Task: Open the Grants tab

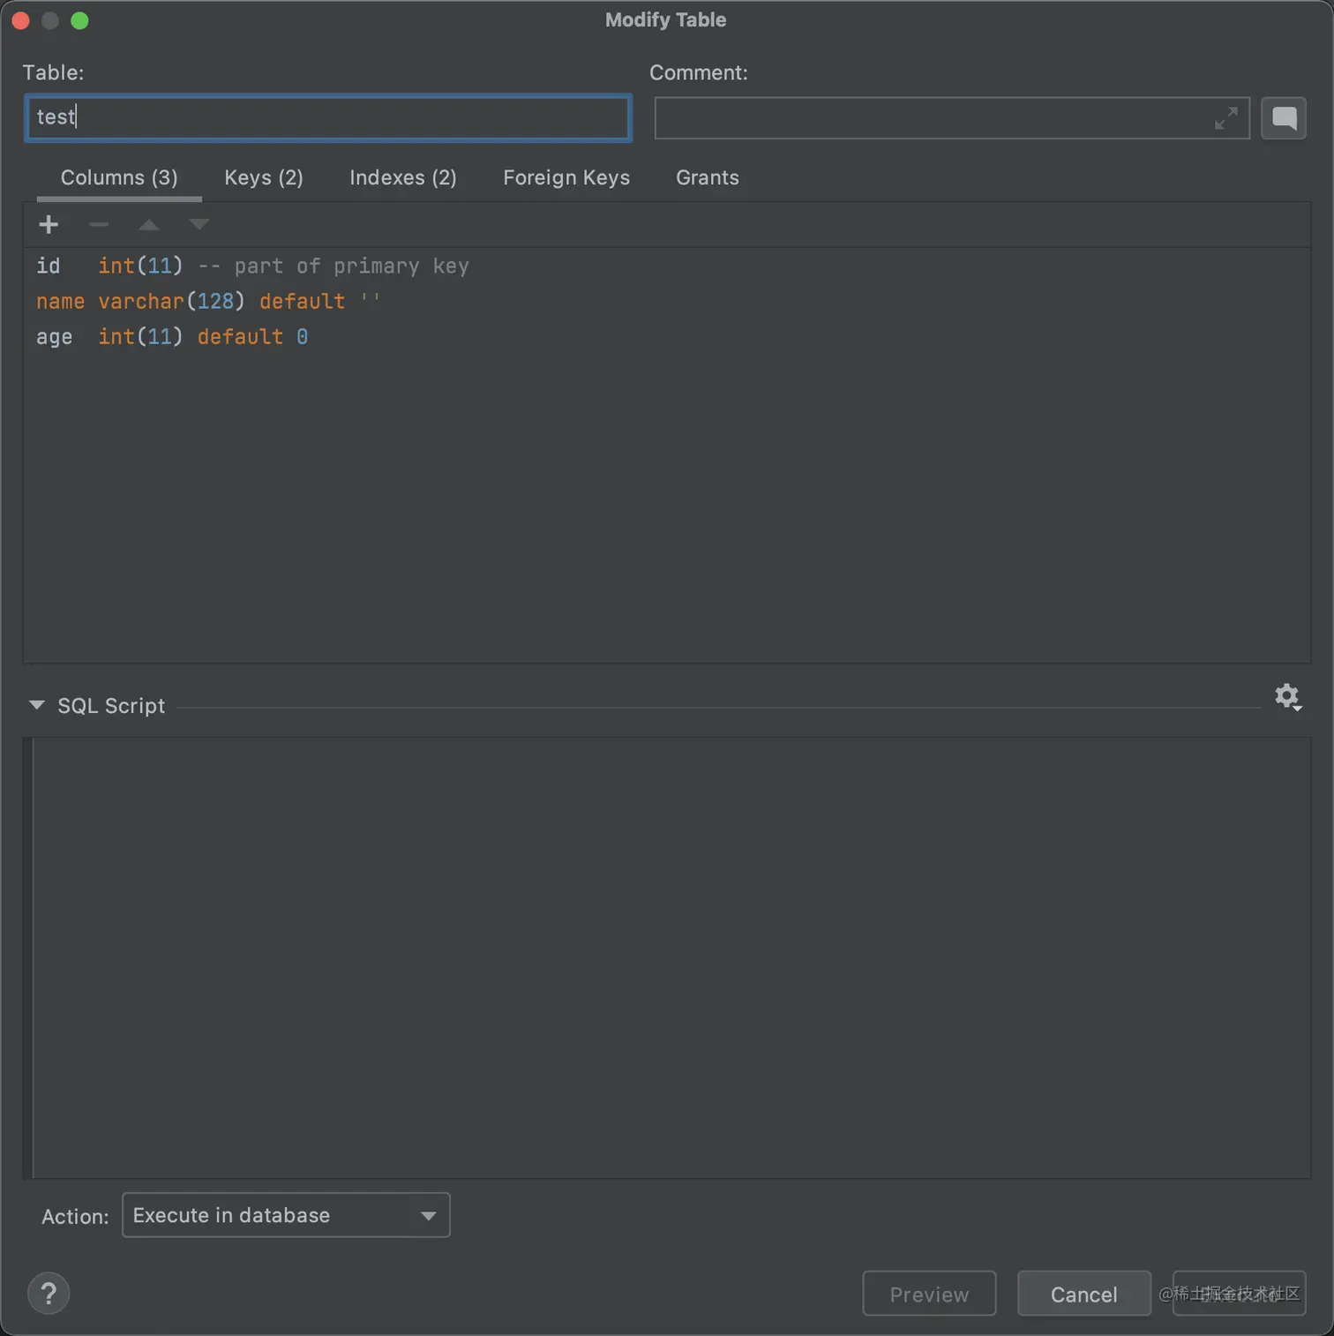Action: click(708, 177)
